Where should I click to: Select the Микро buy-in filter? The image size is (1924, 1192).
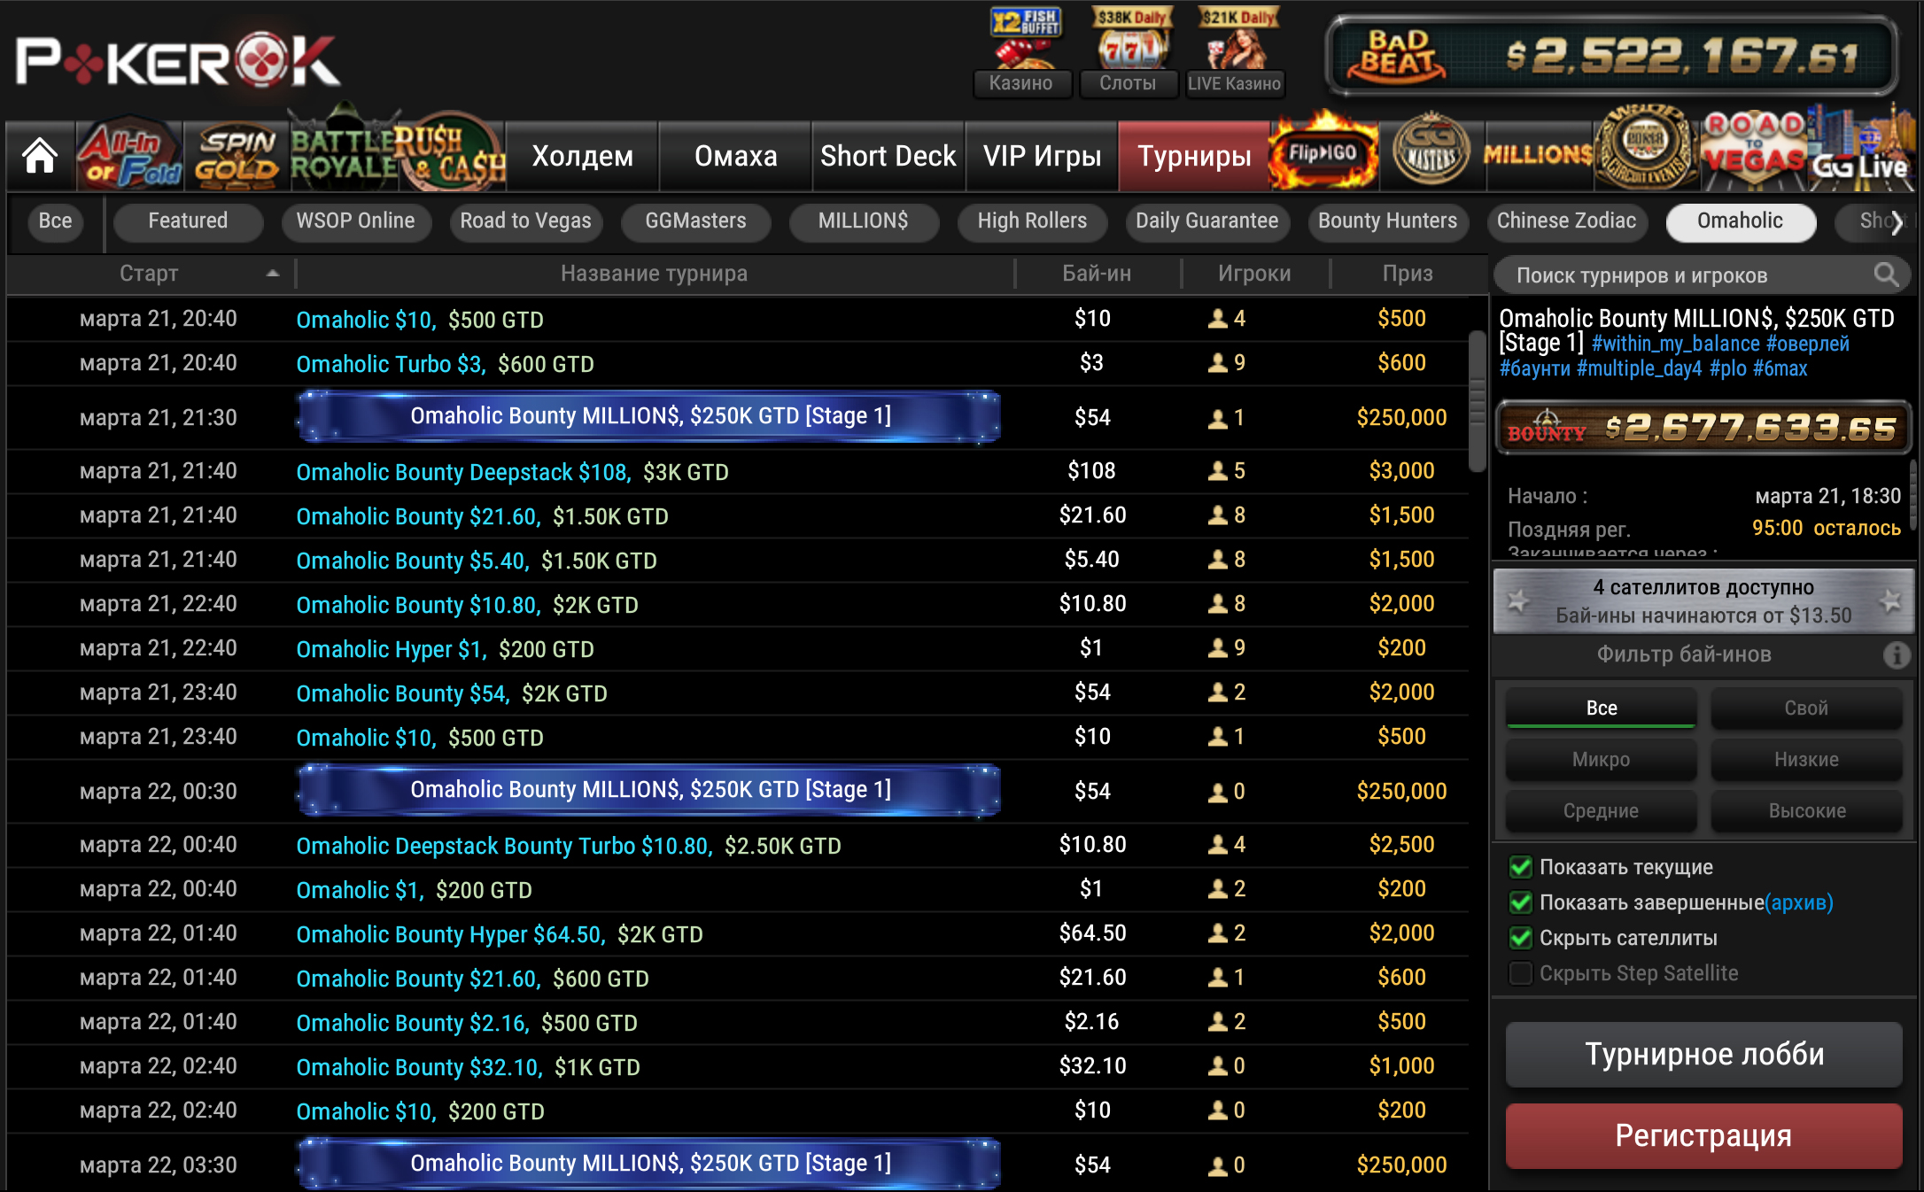click(1602, 759)
